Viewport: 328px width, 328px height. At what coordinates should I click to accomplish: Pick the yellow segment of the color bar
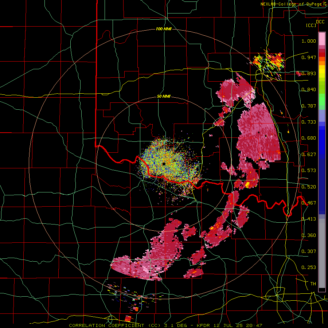click(x=322, y=71)
